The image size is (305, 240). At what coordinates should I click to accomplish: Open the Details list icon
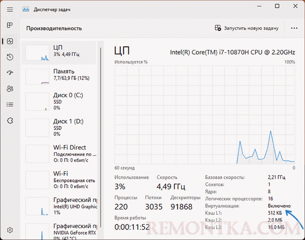(x=10, y=105)
